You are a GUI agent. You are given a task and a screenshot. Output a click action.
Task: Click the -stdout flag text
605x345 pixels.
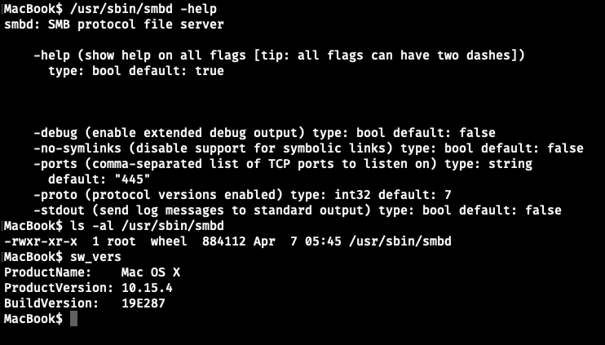click(x=59, y=210)
